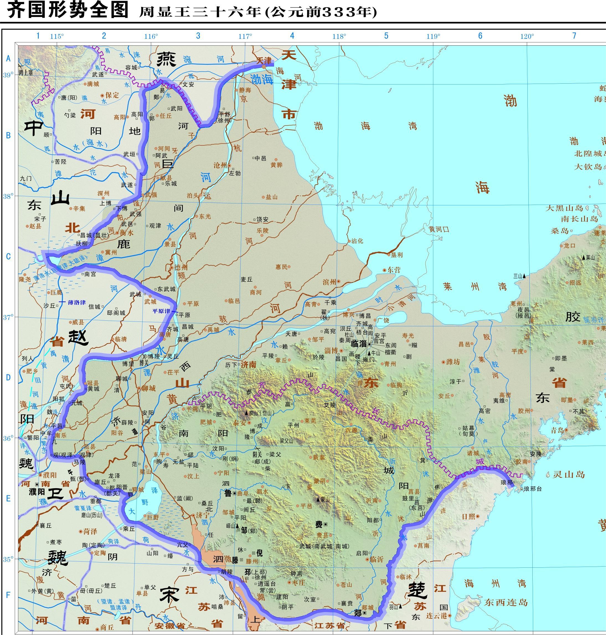
Task: Select the city label "滨州"
Action: 329,282
